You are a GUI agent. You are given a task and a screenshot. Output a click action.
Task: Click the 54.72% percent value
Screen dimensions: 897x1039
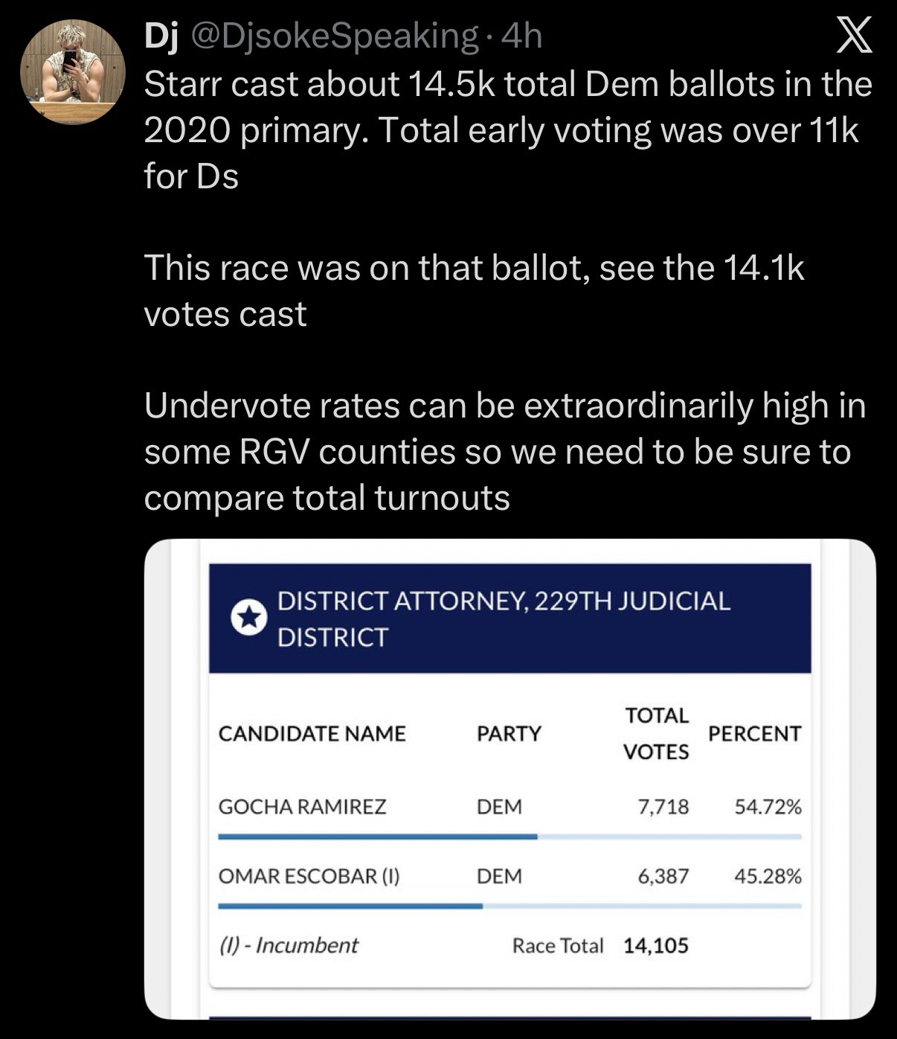768,807
